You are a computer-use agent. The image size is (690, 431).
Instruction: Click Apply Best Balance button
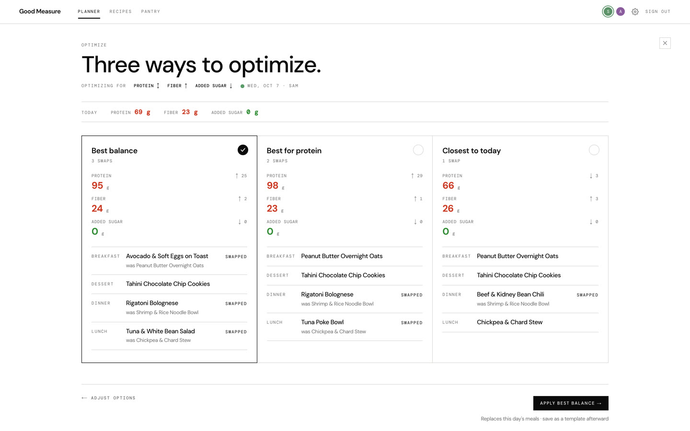tap(571, 403)
